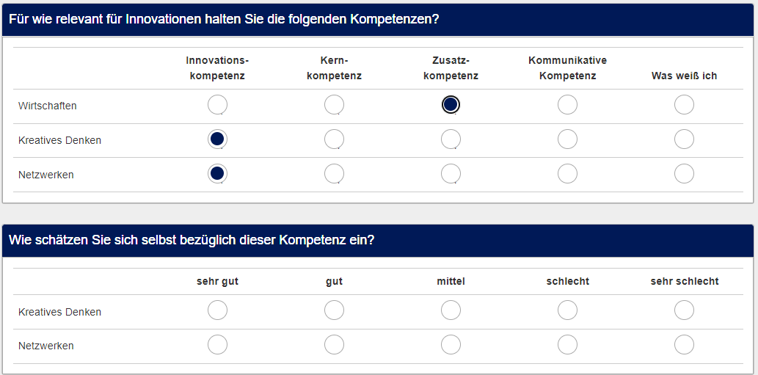The width and height of the screenshot is (758, 375).
Task: Rate Kreatives Denken as 'mittel'
Action: (x=451, y=310)
